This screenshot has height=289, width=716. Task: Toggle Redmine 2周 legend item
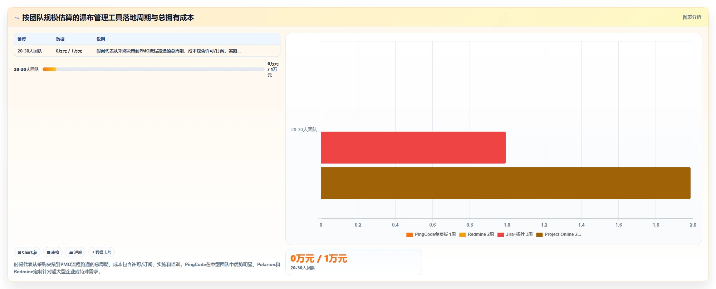click(476, 234)
